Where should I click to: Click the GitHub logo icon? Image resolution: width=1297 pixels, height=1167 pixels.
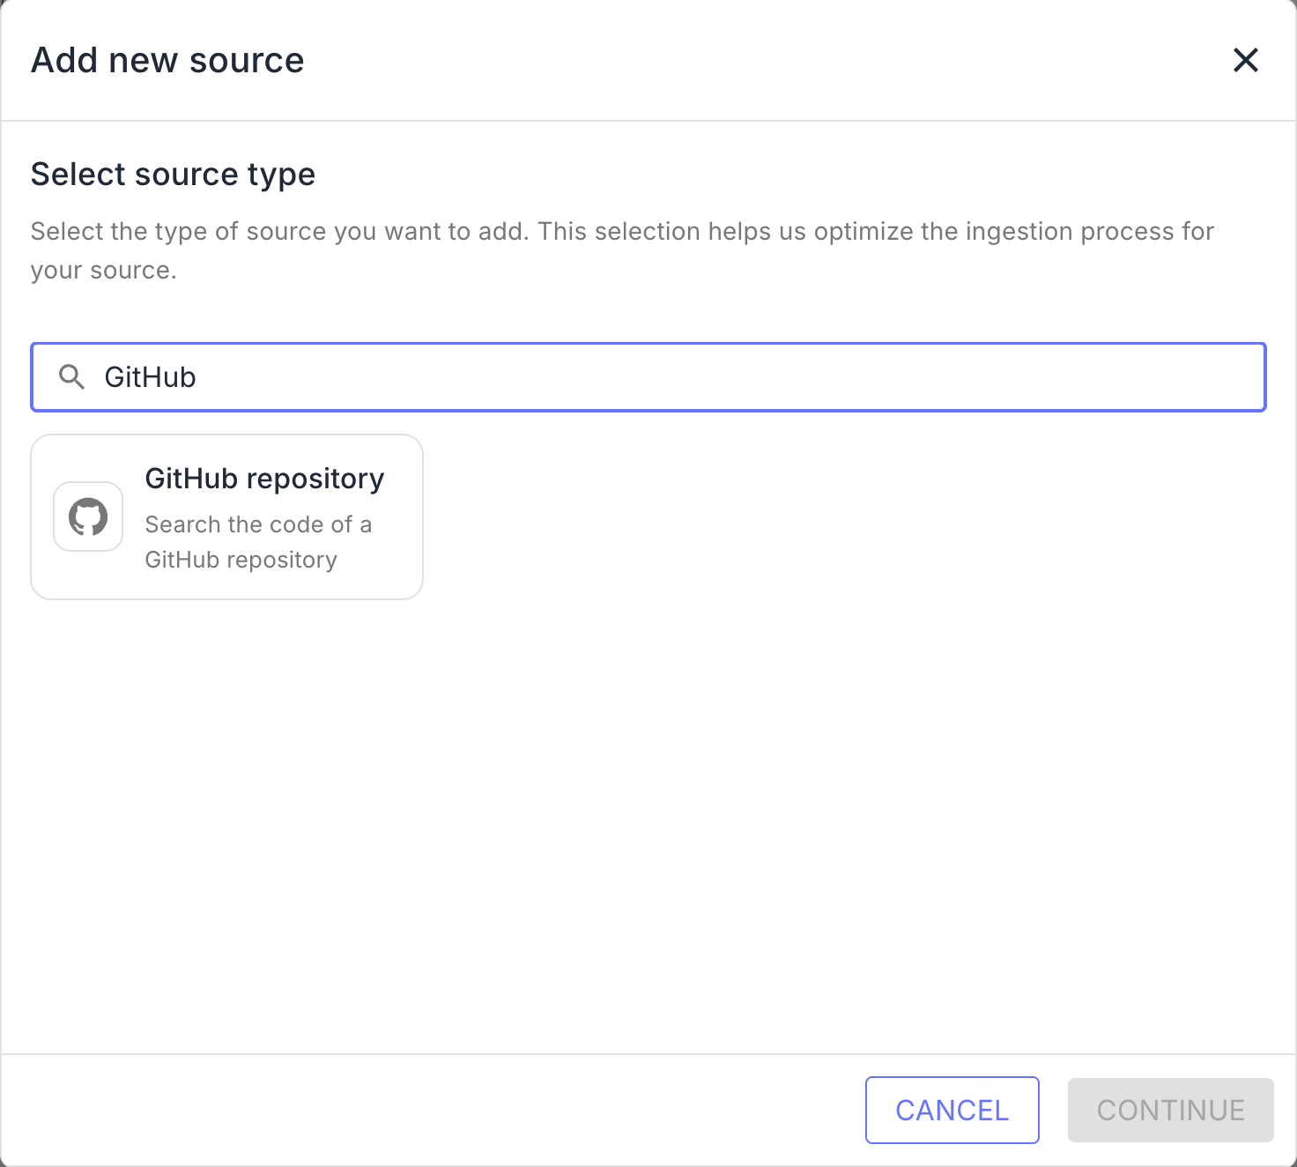(88, 517)
